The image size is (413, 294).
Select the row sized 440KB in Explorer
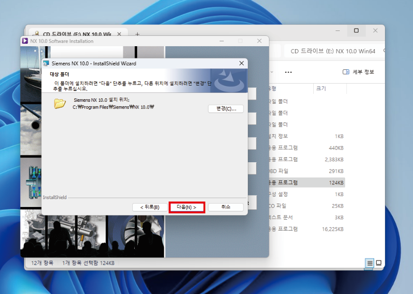tap(306, 148)
